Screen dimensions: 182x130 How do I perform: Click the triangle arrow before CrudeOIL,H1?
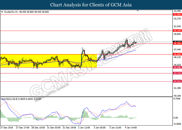[2, 12]
